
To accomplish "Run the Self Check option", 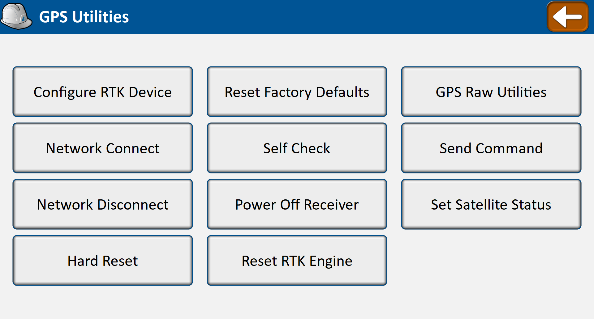I will (297, 148).
